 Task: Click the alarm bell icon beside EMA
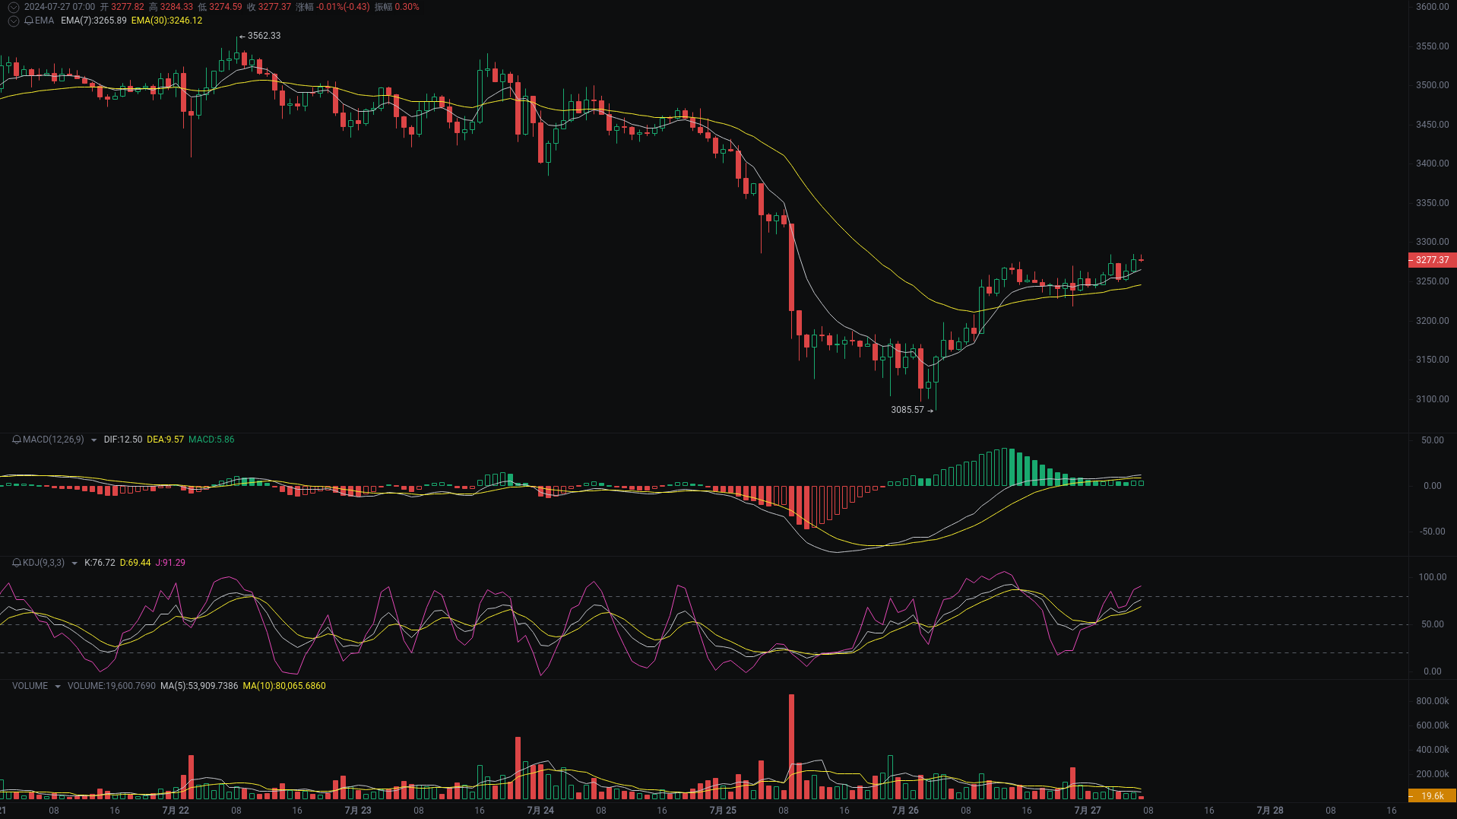[x=29, y=21]
